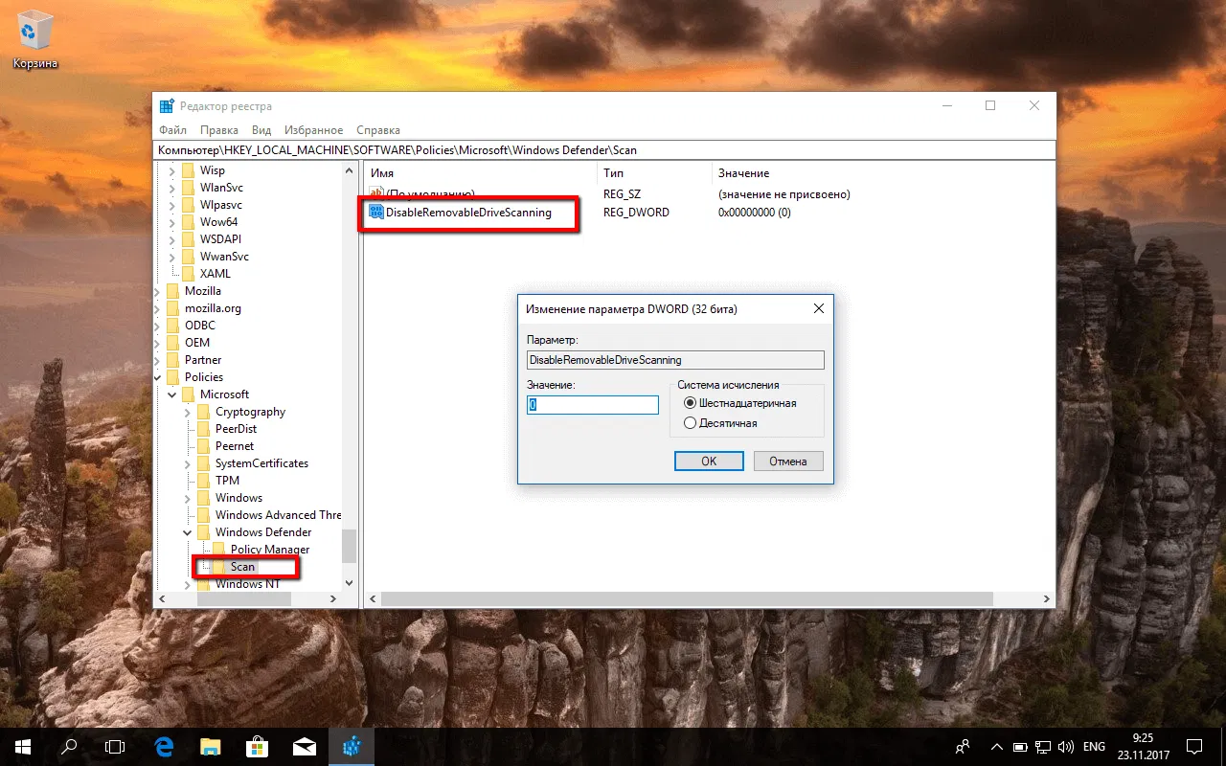
Task: Cancel the DWORD dialog with Отмена
Action: [788, 462]
